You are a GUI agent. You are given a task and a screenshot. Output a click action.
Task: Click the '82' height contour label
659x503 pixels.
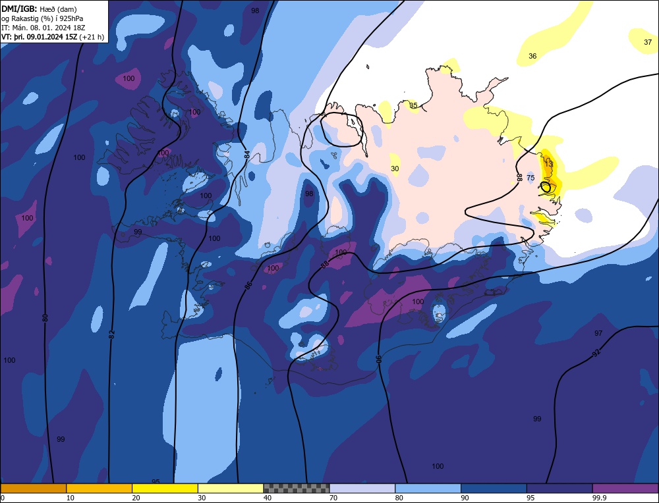tap(111, 334)
